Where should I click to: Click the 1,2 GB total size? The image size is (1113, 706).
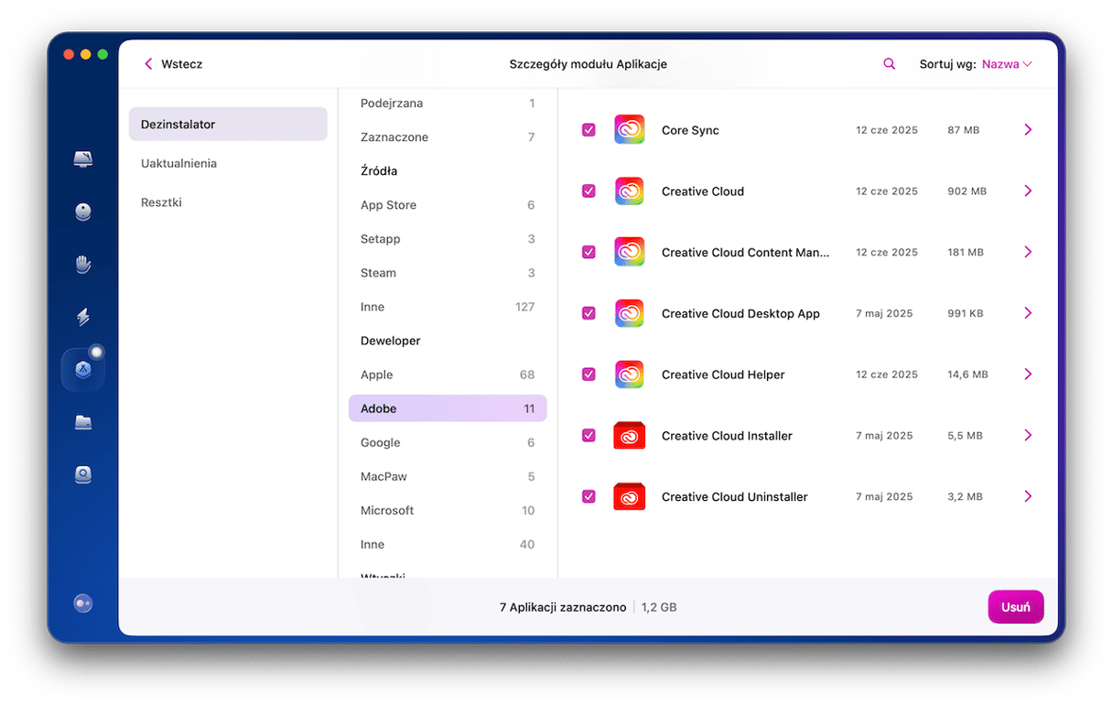(x=659, y=607)
